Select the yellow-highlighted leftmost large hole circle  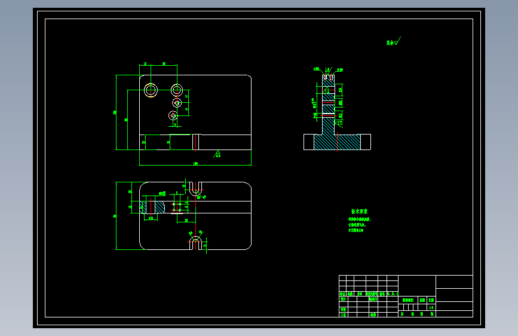[x=151, y=90]
